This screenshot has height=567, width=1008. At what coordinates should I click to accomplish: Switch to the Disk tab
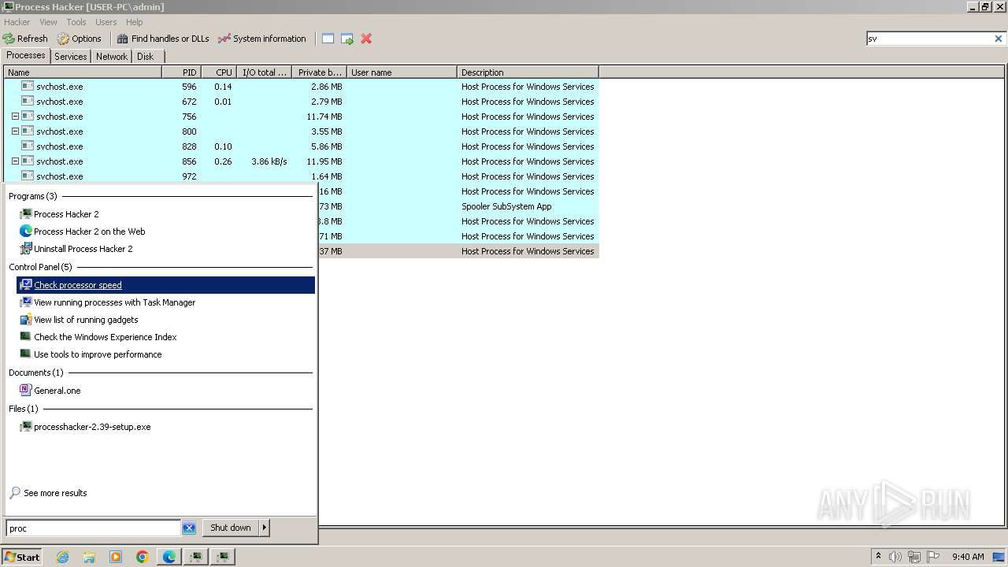pyautogui.click(x=146, y=57)
